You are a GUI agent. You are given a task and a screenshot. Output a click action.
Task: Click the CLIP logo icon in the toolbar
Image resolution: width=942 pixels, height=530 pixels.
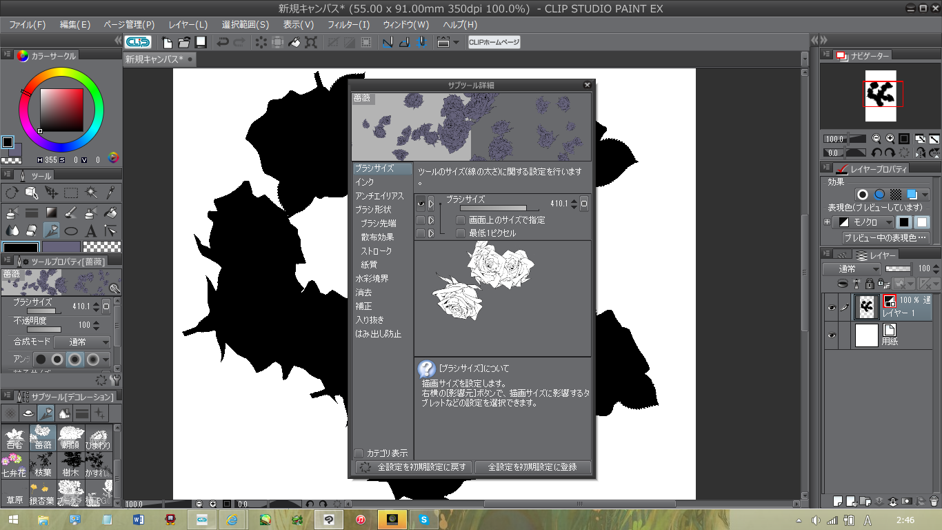pyautogui.click(x=138, y=42)
